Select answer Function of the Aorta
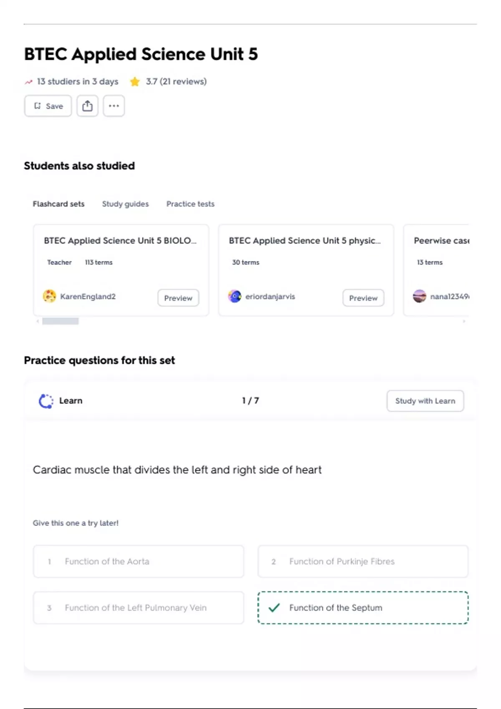The image size is (501, 709). [139, 561]
